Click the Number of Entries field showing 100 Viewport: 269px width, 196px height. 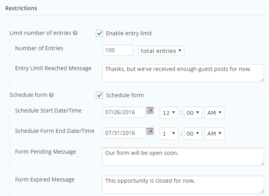coord(117,50)
